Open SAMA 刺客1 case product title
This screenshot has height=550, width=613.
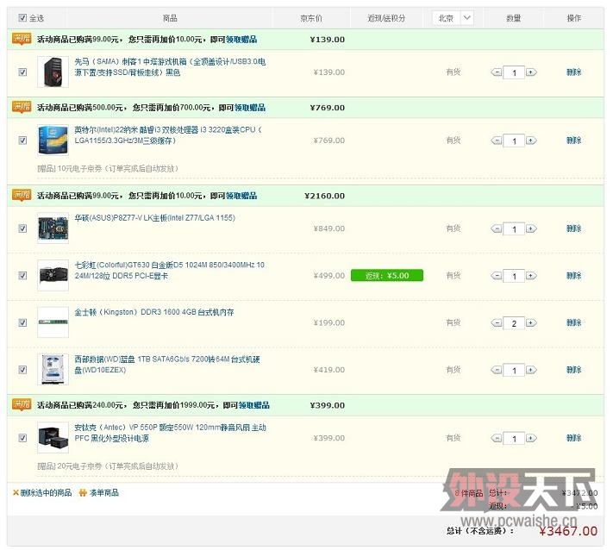(x=170, y=67)
